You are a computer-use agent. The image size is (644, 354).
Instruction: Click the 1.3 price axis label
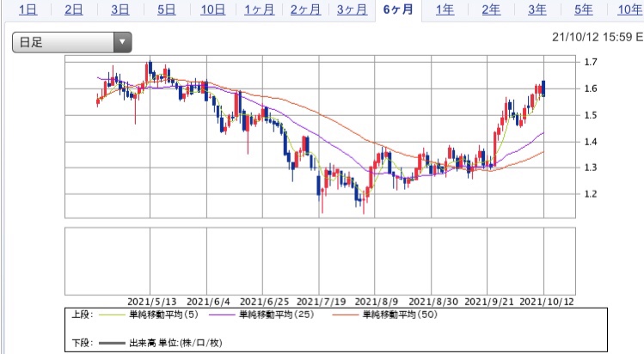[x=591, y=168]
